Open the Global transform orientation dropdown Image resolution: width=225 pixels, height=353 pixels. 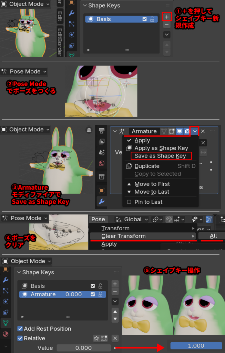pos(132,219)
